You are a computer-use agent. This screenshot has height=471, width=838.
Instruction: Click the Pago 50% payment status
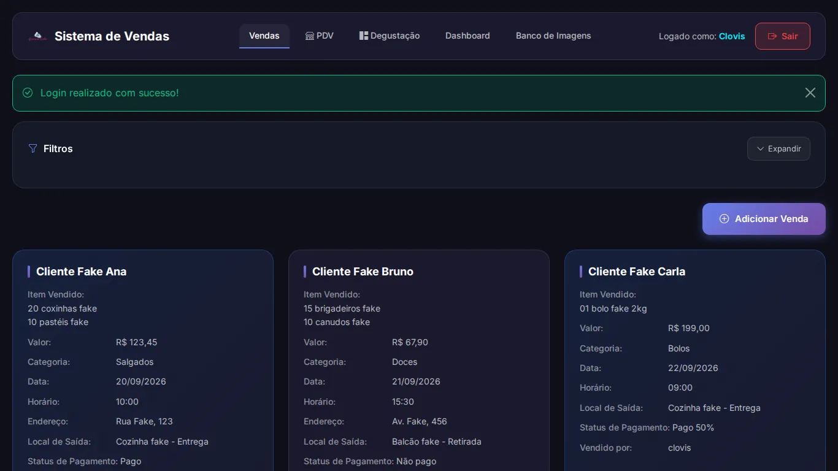click(x=693, y=427)
